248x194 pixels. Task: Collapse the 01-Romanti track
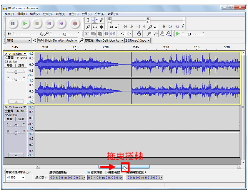pos(16,101)
